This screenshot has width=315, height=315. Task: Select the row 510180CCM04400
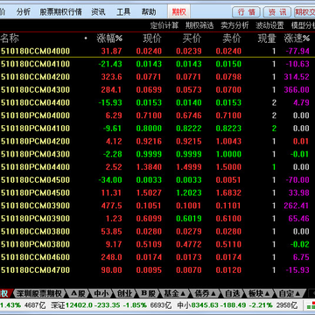157,102
